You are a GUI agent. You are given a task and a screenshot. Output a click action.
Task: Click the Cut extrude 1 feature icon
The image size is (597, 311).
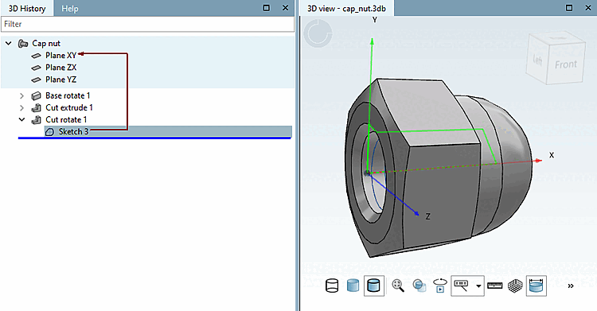click(36, 107)
